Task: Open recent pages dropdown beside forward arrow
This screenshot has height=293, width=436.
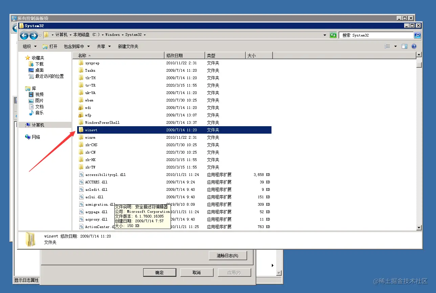Action: 40,35
